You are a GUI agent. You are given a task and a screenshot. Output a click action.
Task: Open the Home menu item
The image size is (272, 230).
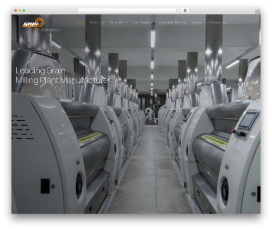[80, 22]
